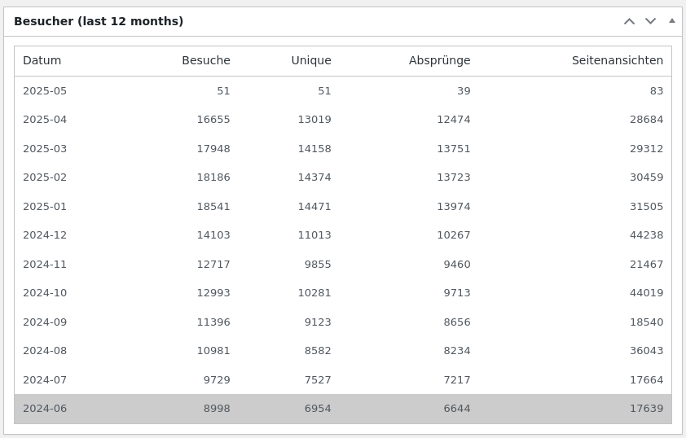The height and width of the screenshot is (438, 686).
Task: Click Absprünge value 13974 for 2025-01
Action: point(454,206)
